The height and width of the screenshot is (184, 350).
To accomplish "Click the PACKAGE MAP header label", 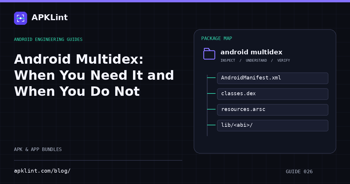I will (x=217, y=39).
